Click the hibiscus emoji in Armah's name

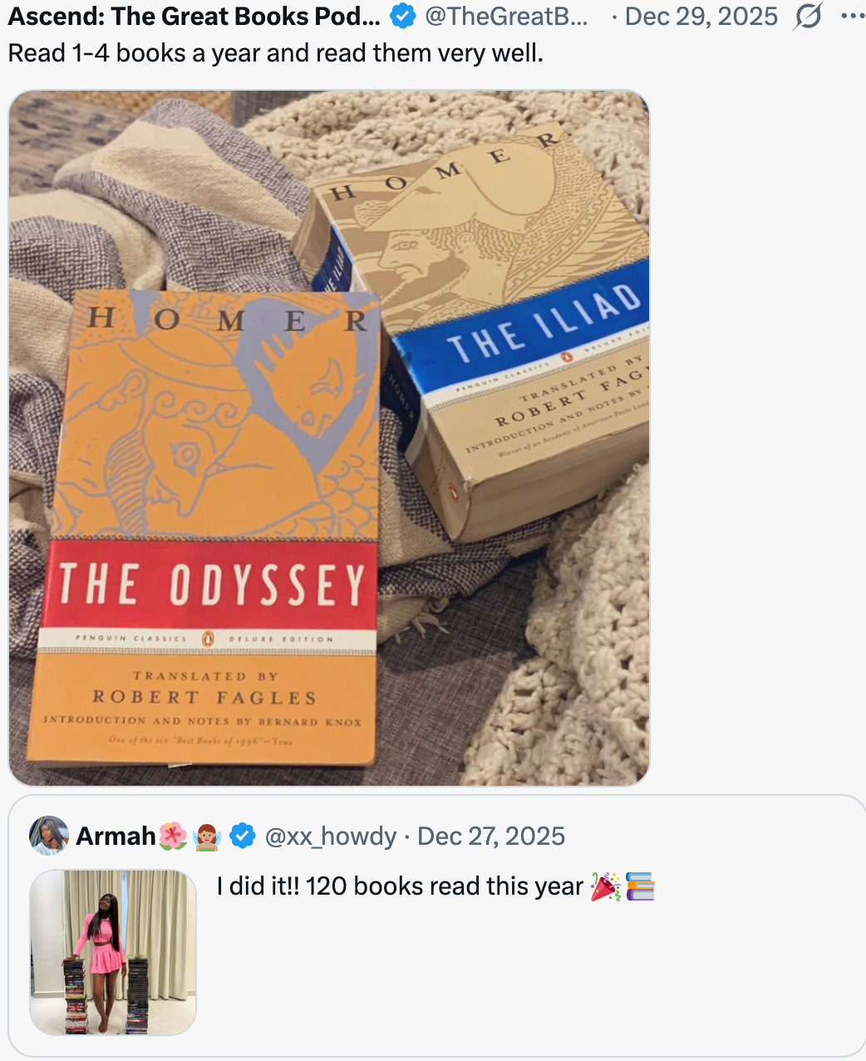click(x=173, y=836)
